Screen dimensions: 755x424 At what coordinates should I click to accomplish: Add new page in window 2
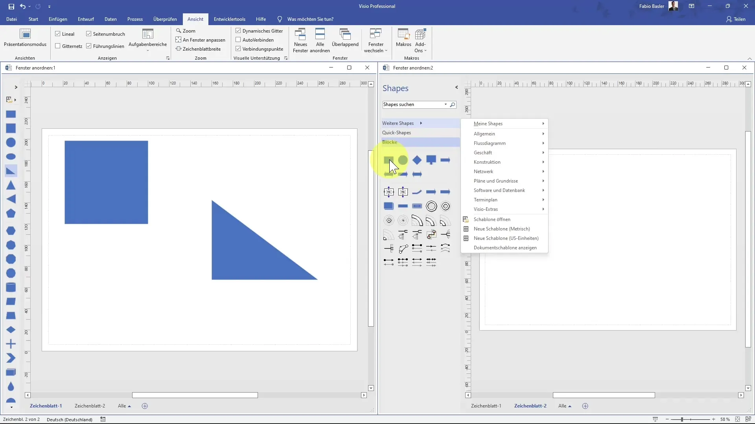(585, 406)
